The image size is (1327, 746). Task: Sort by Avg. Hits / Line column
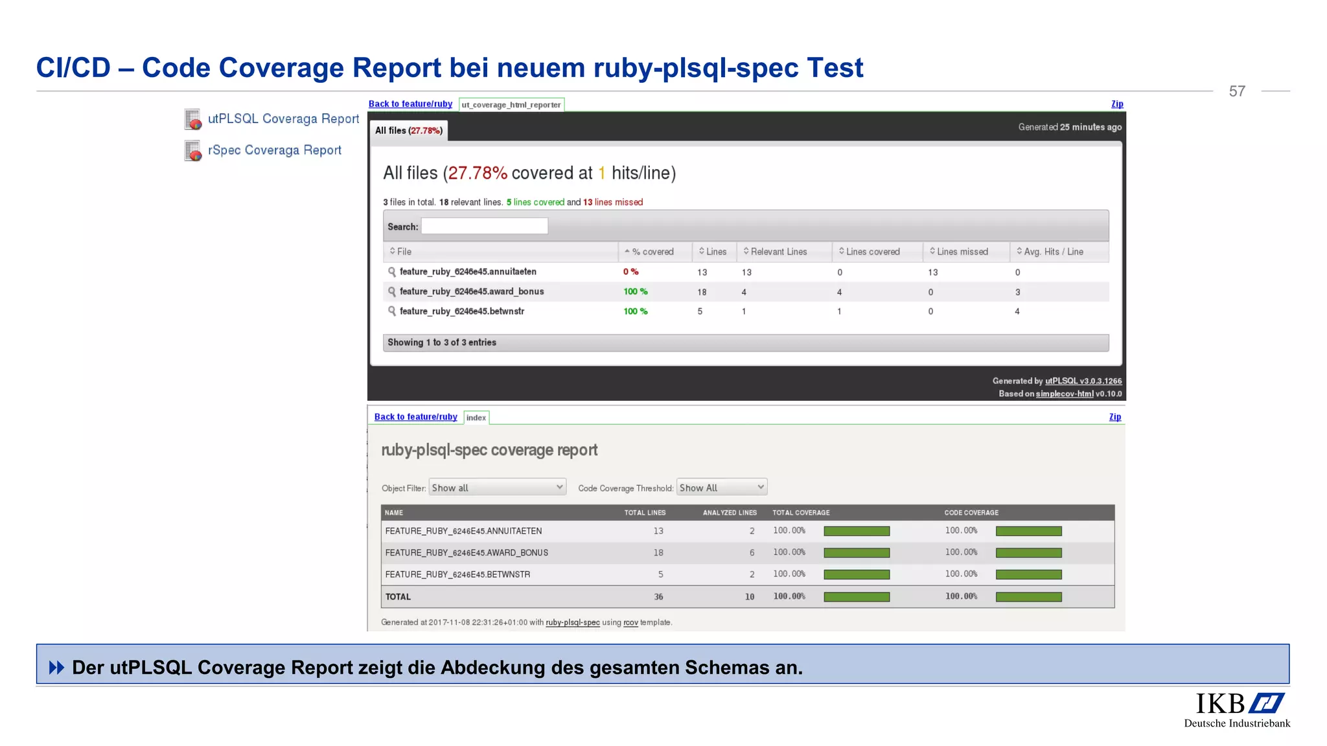point(1059,252)
